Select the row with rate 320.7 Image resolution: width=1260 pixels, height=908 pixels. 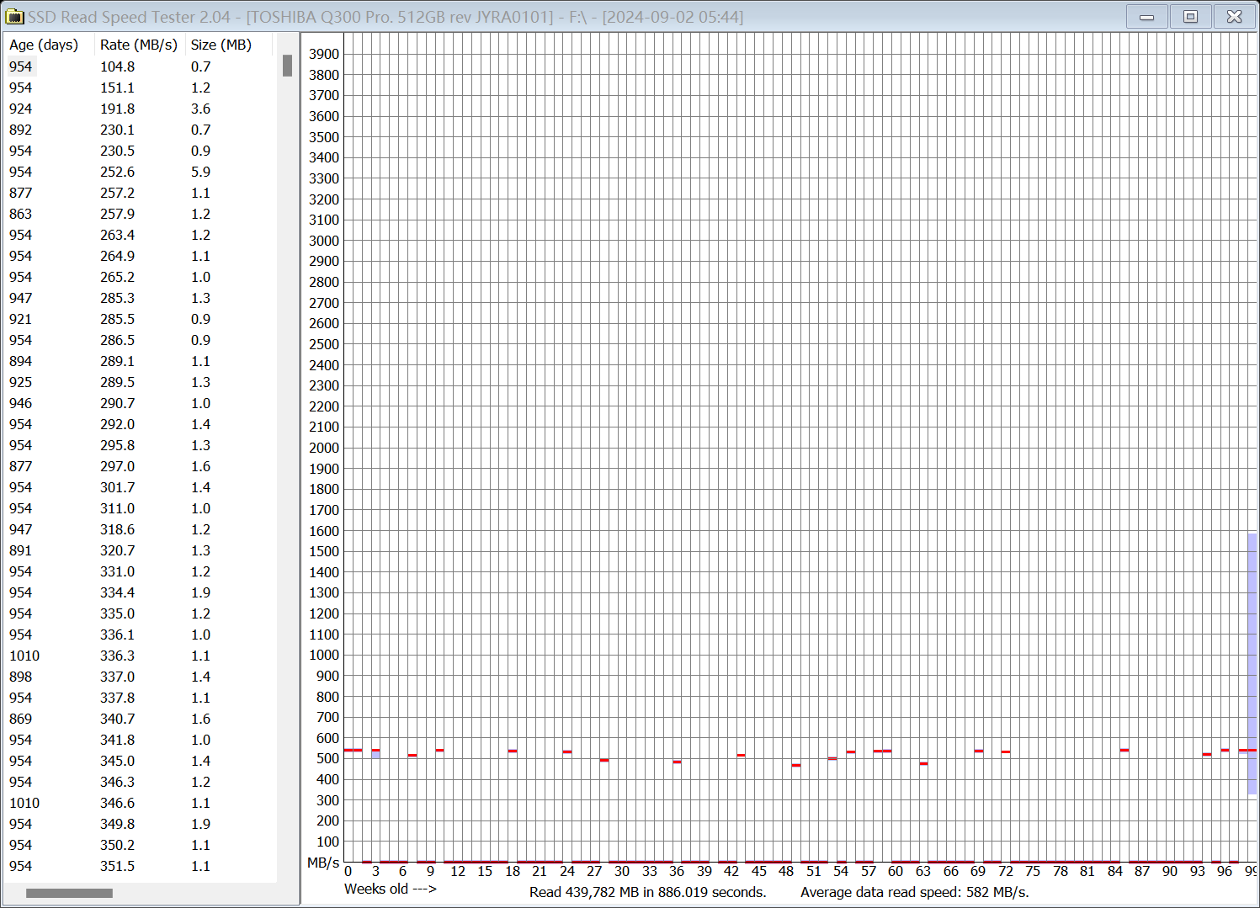tap(141, 550)
